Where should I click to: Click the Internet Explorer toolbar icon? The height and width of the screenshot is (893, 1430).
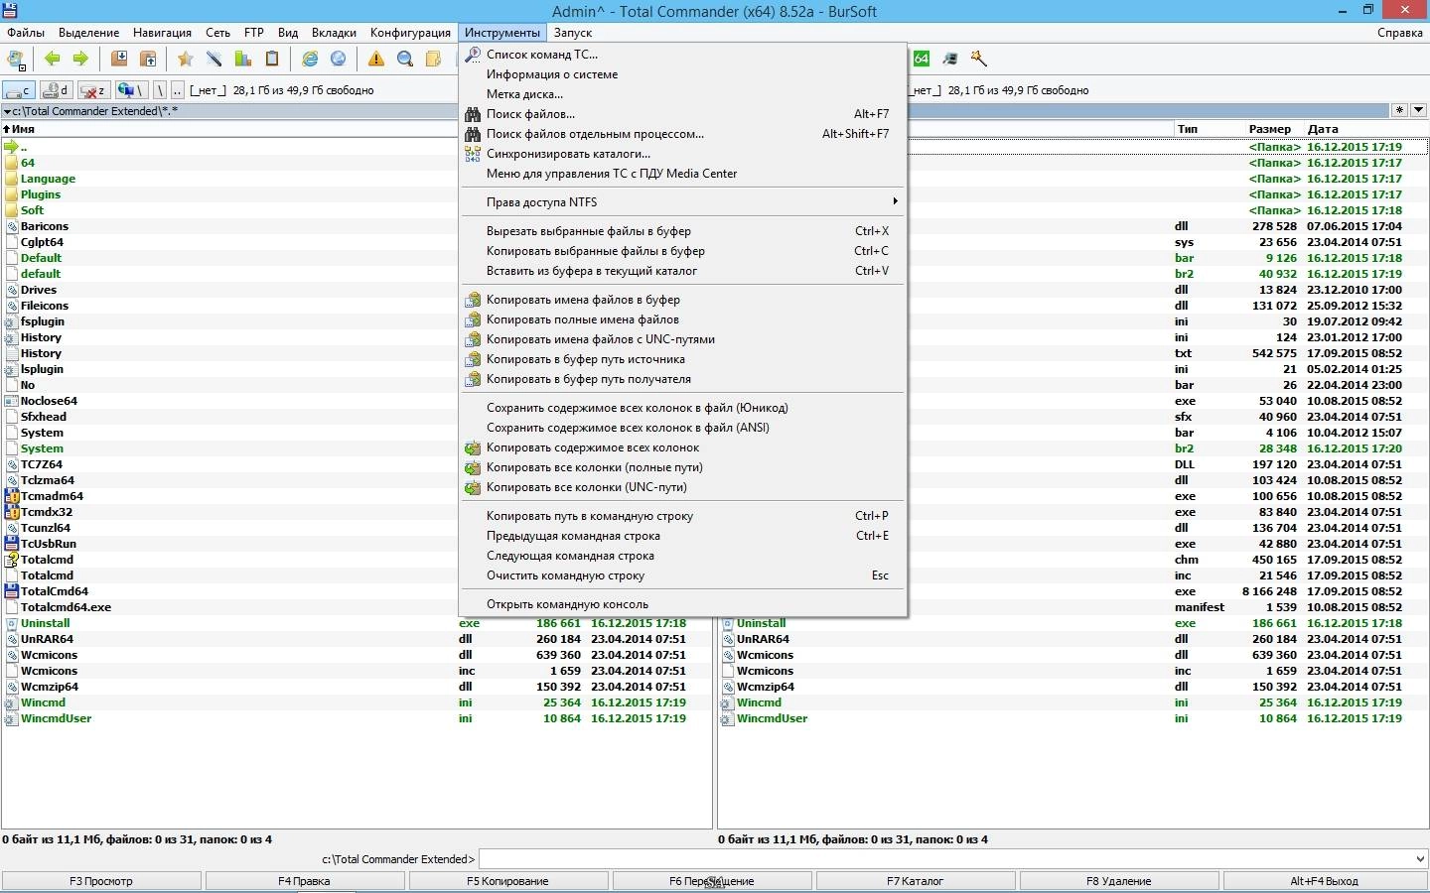click(x=310, y=59)
